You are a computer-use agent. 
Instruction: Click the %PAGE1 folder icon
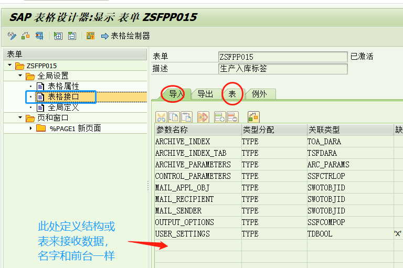(41, 128)
